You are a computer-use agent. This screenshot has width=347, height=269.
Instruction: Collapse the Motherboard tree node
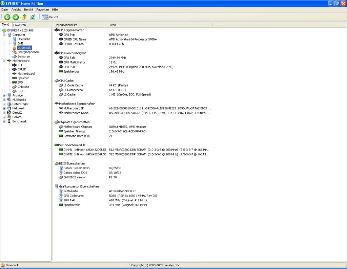pyautogui.click(x=4, y=61)
